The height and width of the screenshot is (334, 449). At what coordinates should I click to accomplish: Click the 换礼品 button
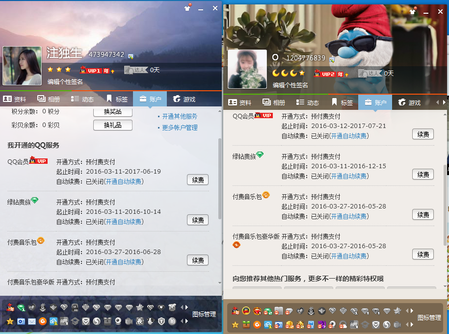coord(113,125)
